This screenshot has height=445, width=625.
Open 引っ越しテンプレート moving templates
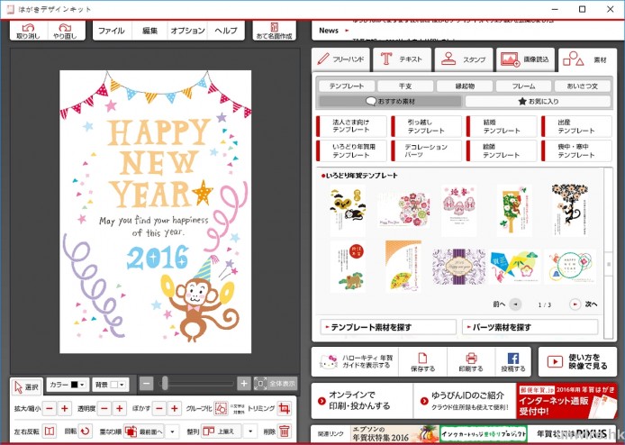pos(426,126)
